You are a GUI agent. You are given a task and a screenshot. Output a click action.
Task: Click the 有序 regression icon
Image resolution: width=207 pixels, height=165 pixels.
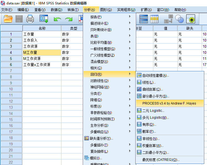(x=139, y=125)
